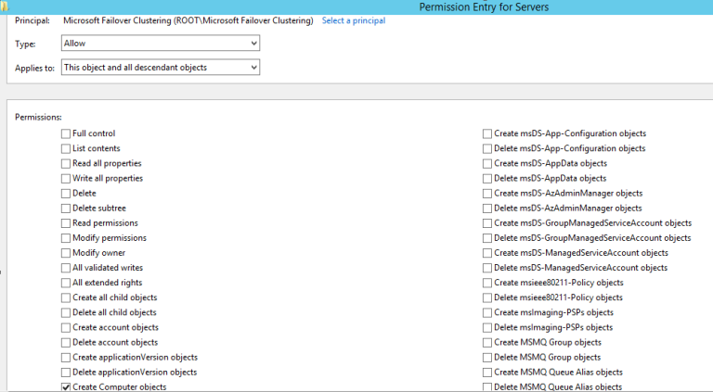This screenshot has height=392, width=713.
Task: Enable Delete MSMQ Queue Alias objects
Action: [x=487, y=387]
